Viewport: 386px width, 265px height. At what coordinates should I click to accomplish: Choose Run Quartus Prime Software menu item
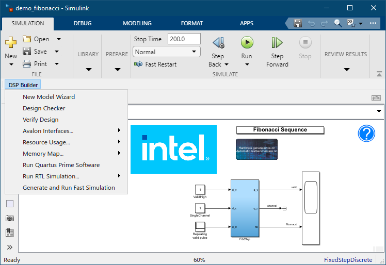click(61, 165)
